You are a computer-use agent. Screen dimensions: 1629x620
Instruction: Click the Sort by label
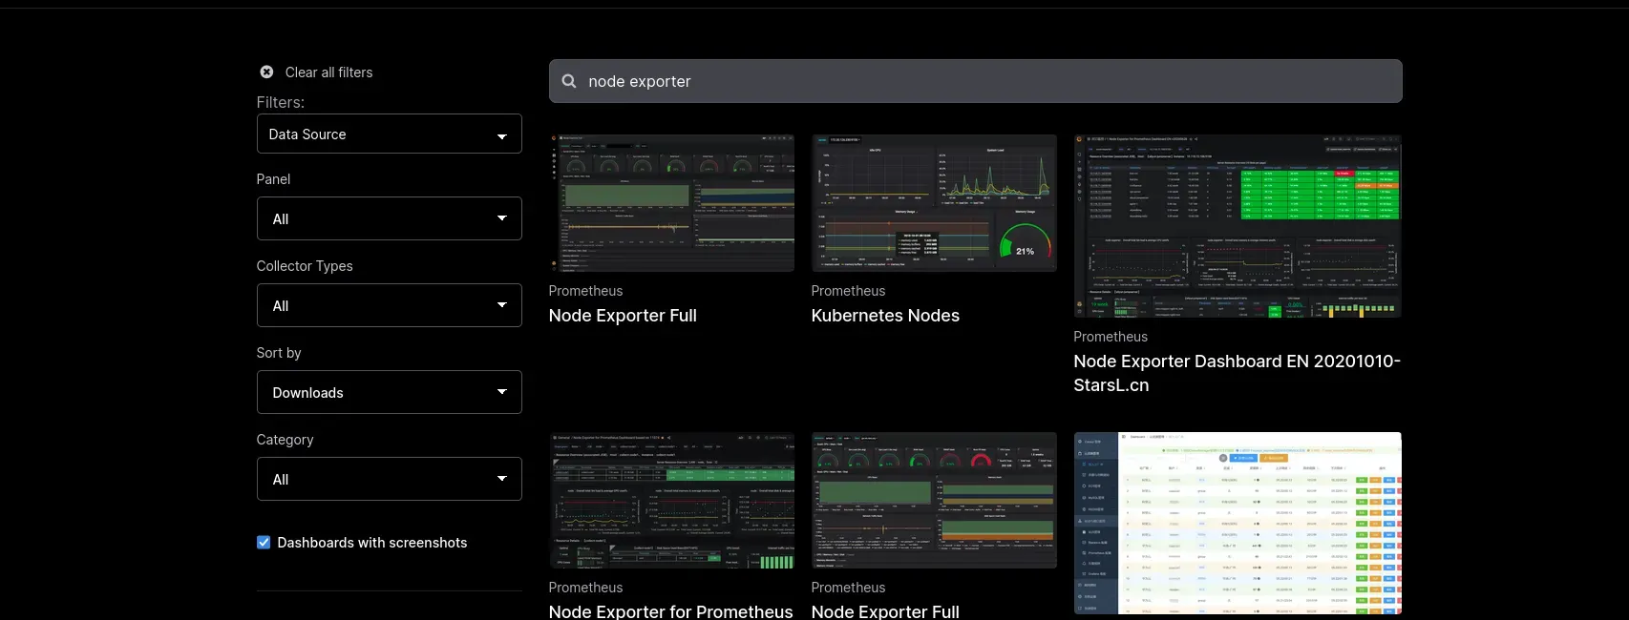click(279, 353)
